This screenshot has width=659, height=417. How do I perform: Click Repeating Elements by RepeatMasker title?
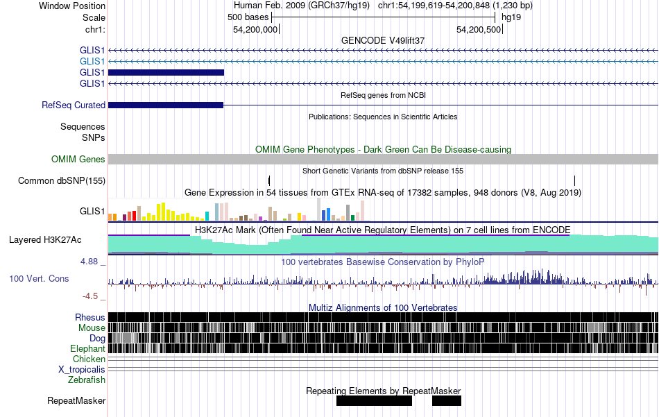click(x=384, y=391)
